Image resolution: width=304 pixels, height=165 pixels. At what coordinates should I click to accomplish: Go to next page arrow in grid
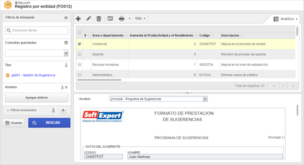(x=293, y=86)
